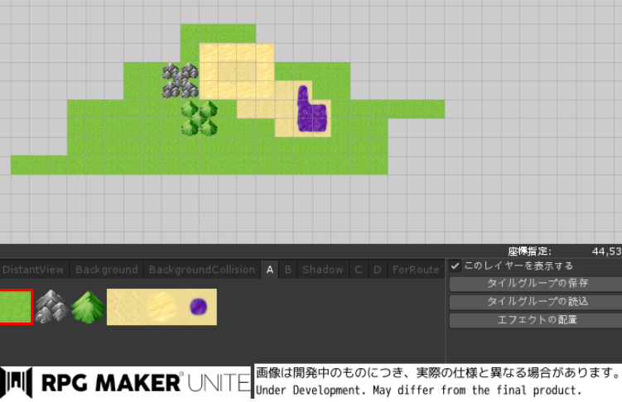Open the Shadow layer tab
The image size is (622, 402).
[322, 270]
